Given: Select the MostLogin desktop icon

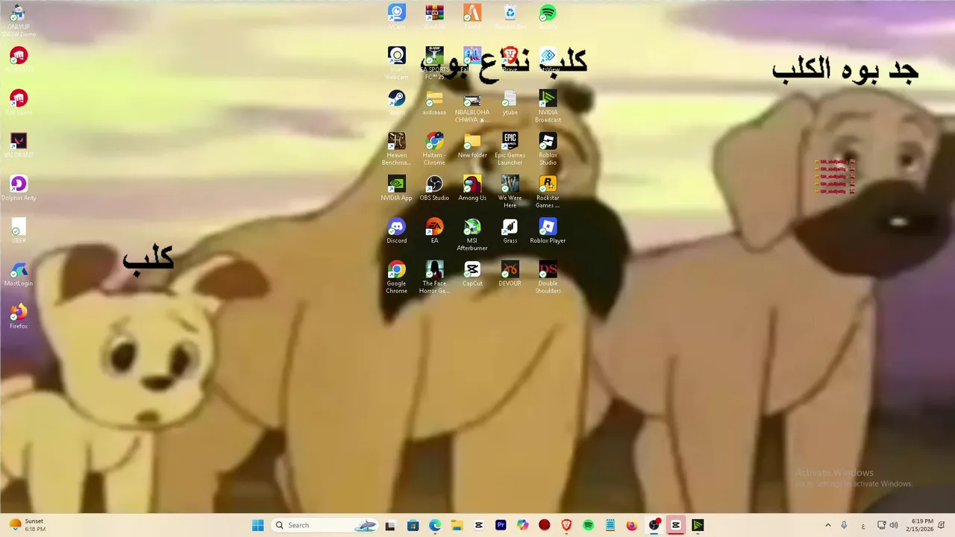Looking at the screenshot, I should (19, 274).
